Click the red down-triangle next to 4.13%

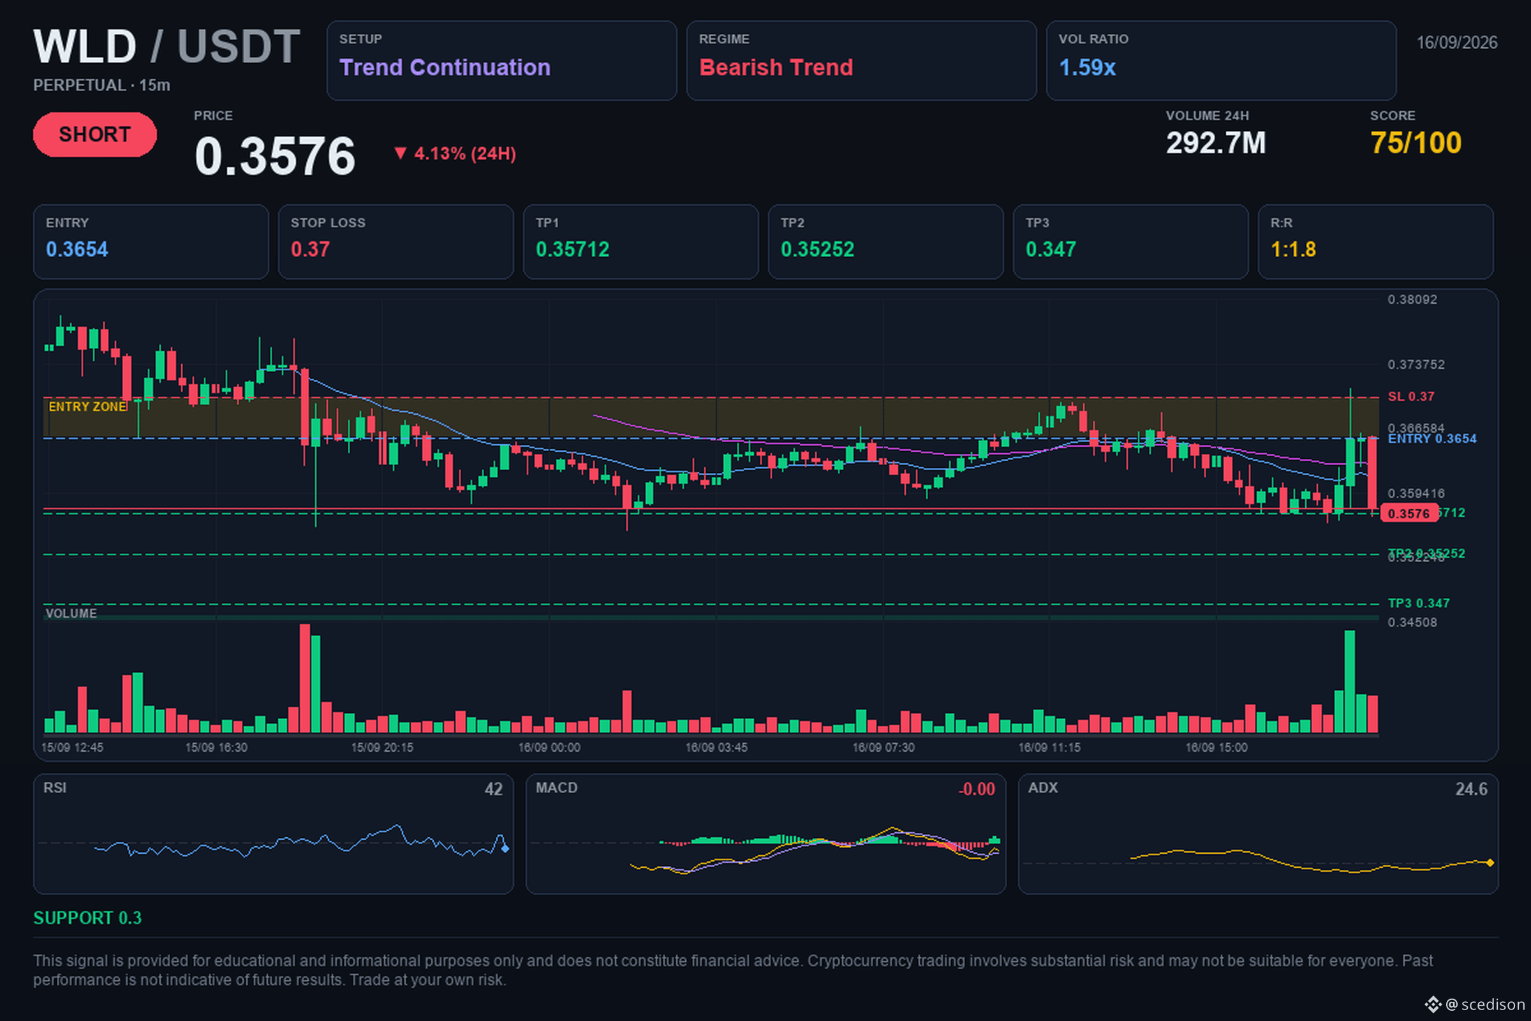(x=401, y=153)
